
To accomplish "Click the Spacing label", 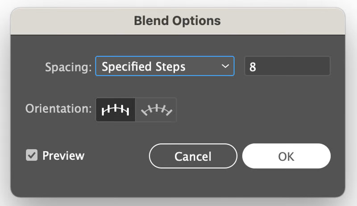I will click(x=68, y=67).
